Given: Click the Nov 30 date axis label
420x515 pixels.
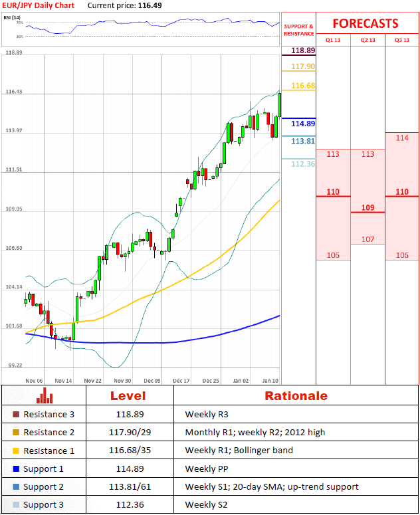Looking at the screenshot, I should (122, 381).
